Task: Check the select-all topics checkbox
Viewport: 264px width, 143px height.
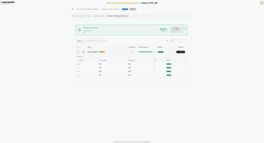Action: tap(78, 47)
